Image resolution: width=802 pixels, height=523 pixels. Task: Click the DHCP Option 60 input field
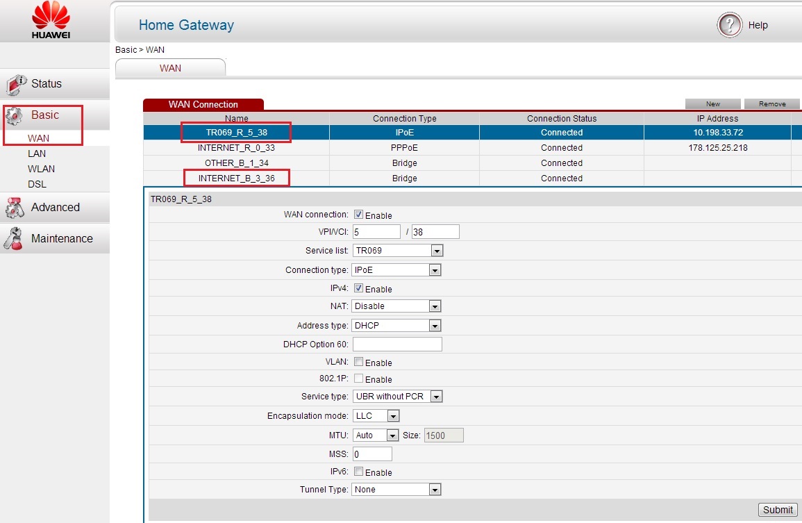tap(397, 344)
